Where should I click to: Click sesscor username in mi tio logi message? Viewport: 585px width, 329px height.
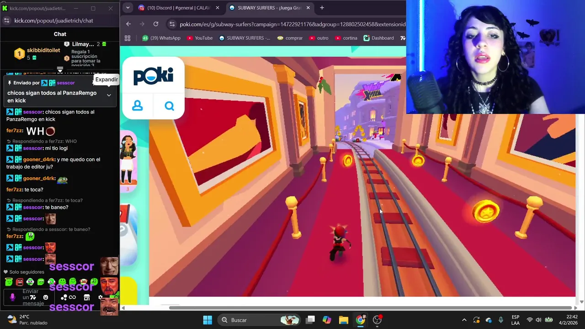[x=32, y=149]
